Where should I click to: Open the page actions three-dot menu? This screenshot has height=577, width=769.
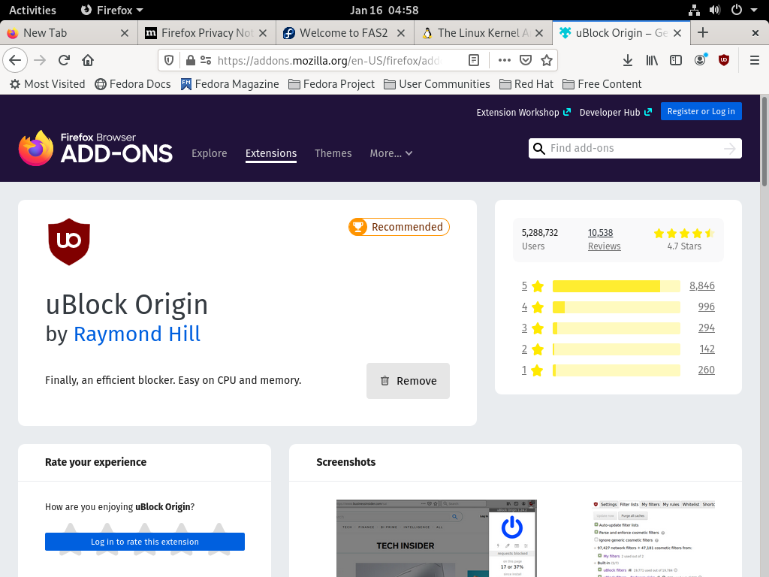click(x=504, y=60)
